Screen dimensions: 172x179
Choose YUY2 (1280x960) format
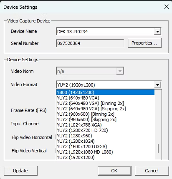[x=105, y=136]
